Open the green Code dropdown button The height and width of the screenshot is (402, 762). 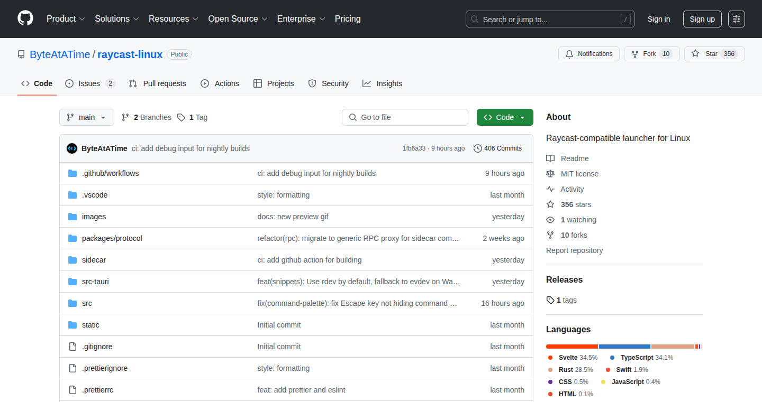point(505,117)
